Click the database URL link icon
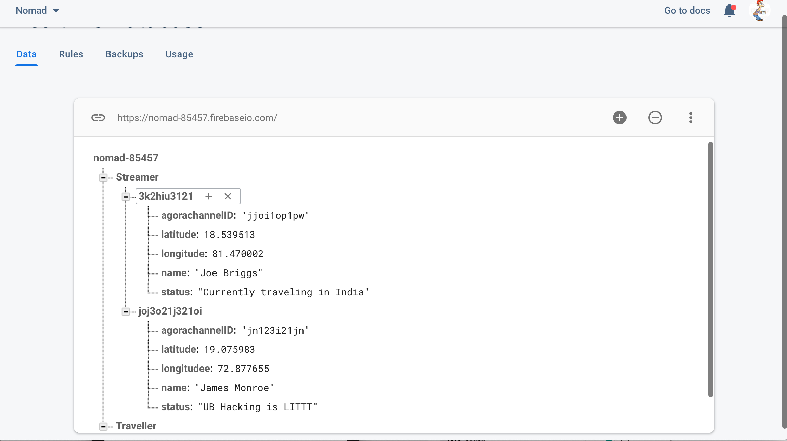Image resolution: width=787 pixels, height=441 pixels. tap(98, 118)
